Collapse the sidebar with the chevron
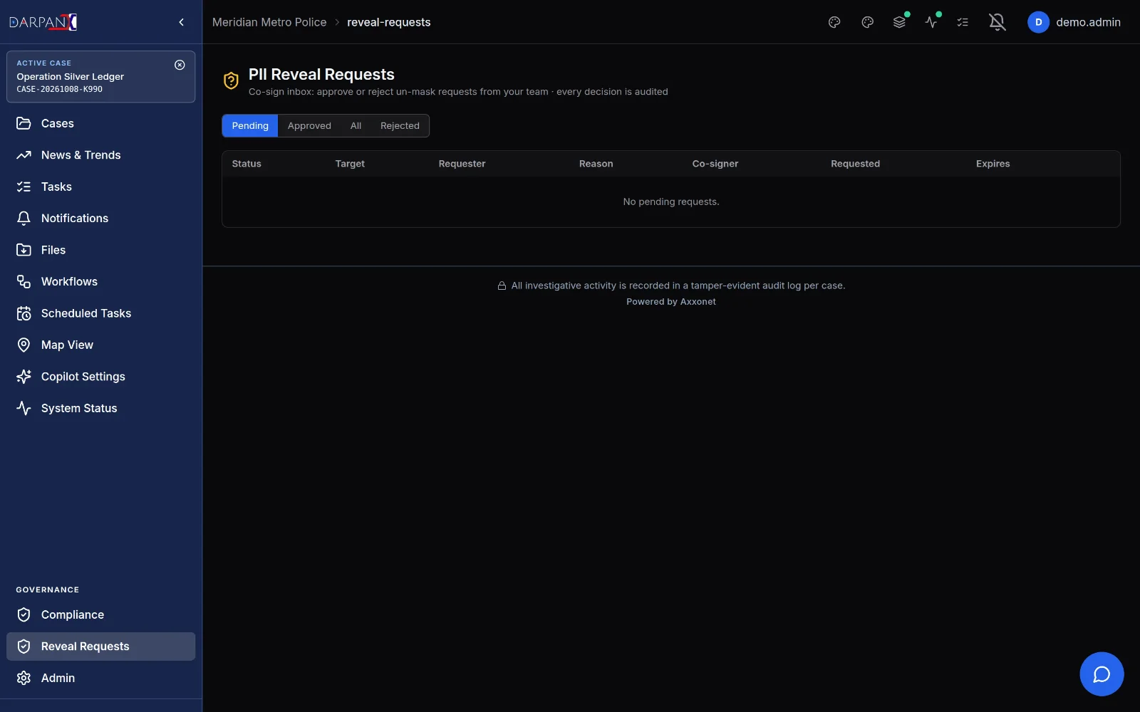Viewport: 1140px width, 712px height. [182, 22]
